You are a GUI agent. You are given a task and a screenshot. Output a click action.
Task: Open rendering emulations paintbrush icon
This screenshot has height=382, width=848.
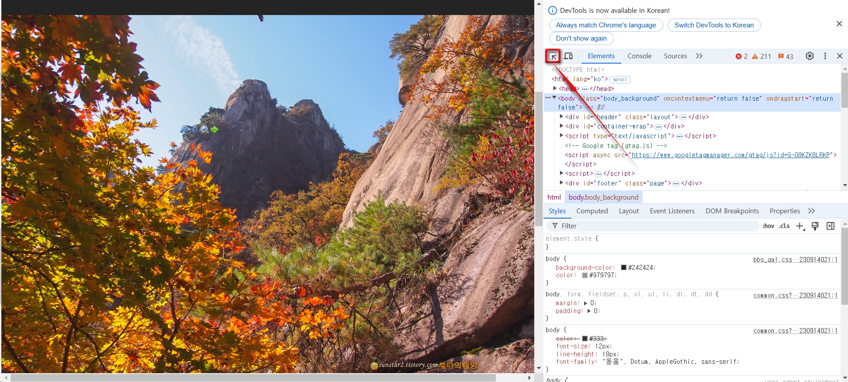815,226
